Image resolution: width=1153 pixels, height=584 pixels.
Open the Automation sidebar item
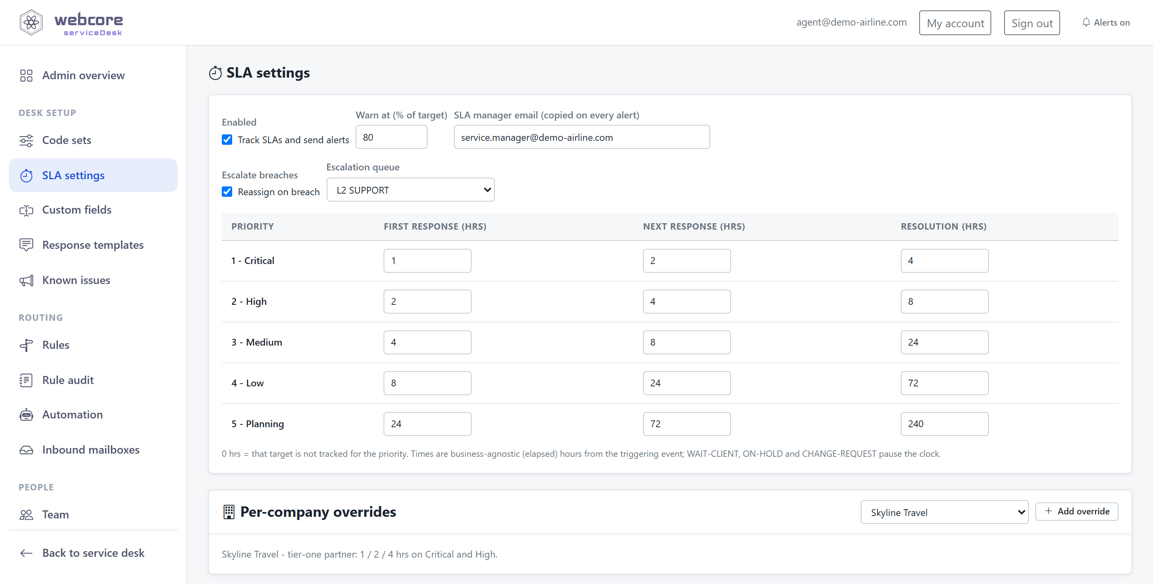pos(93,415)
